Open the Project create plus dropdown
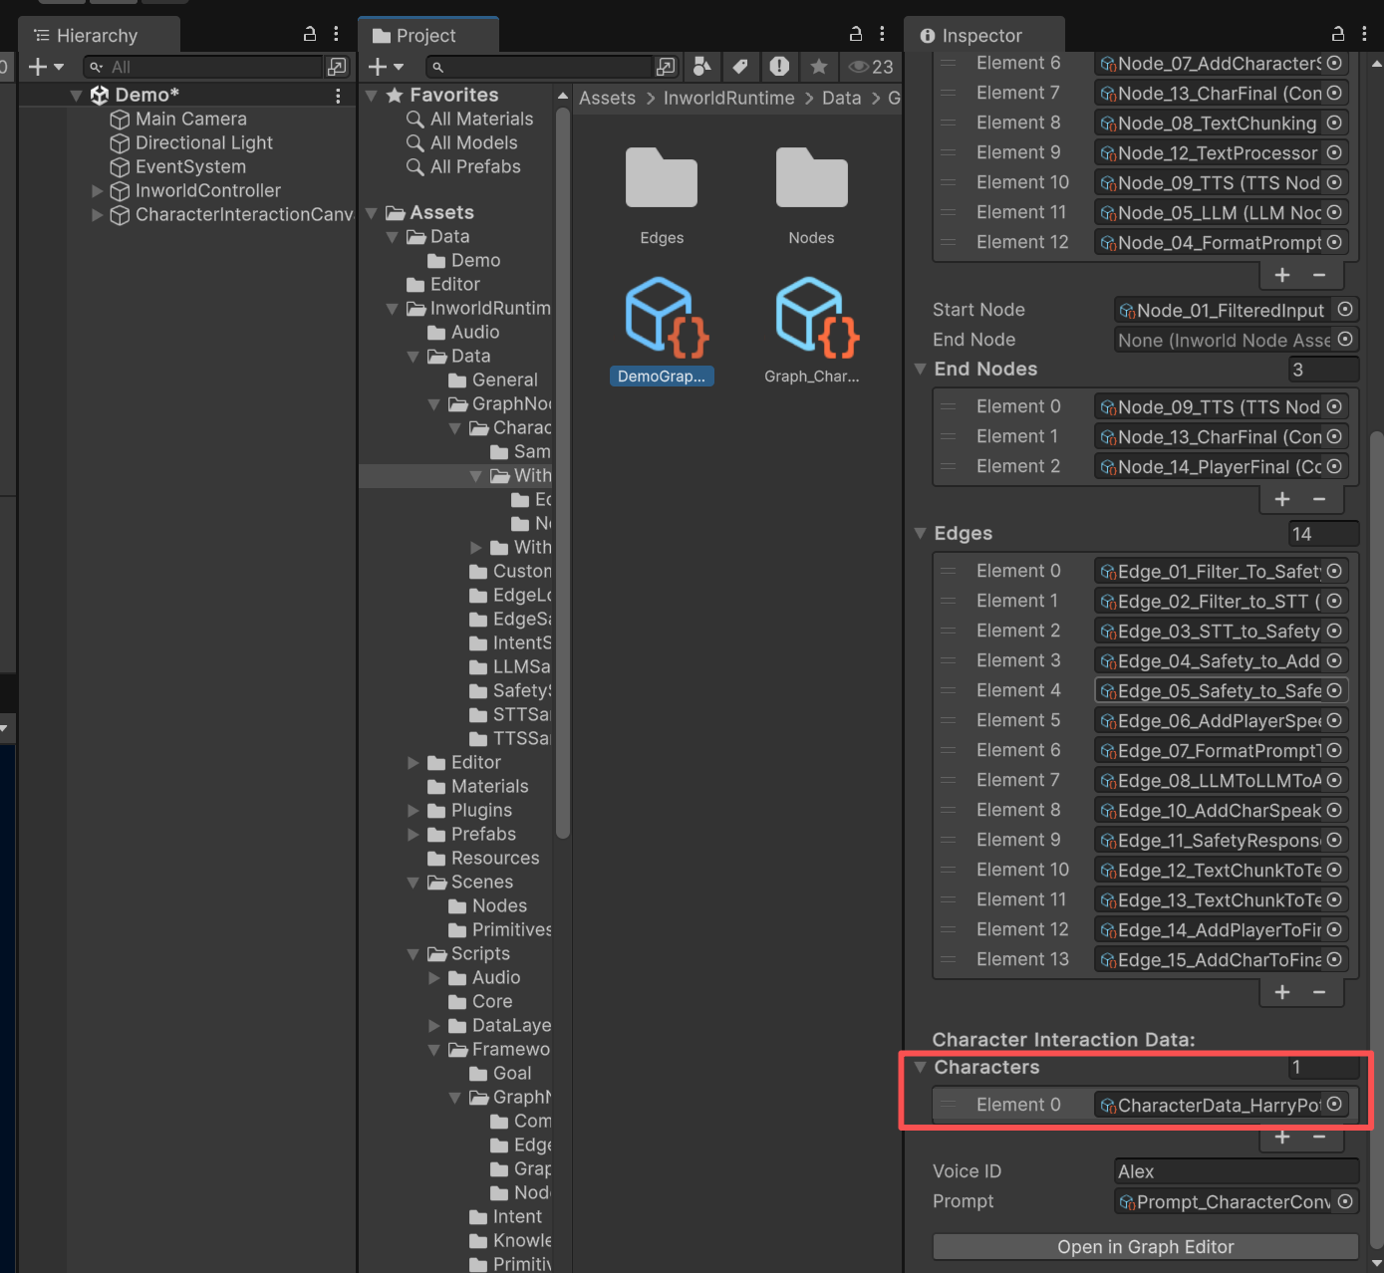The image size is (1384, 1273). (x=386, y=67)
